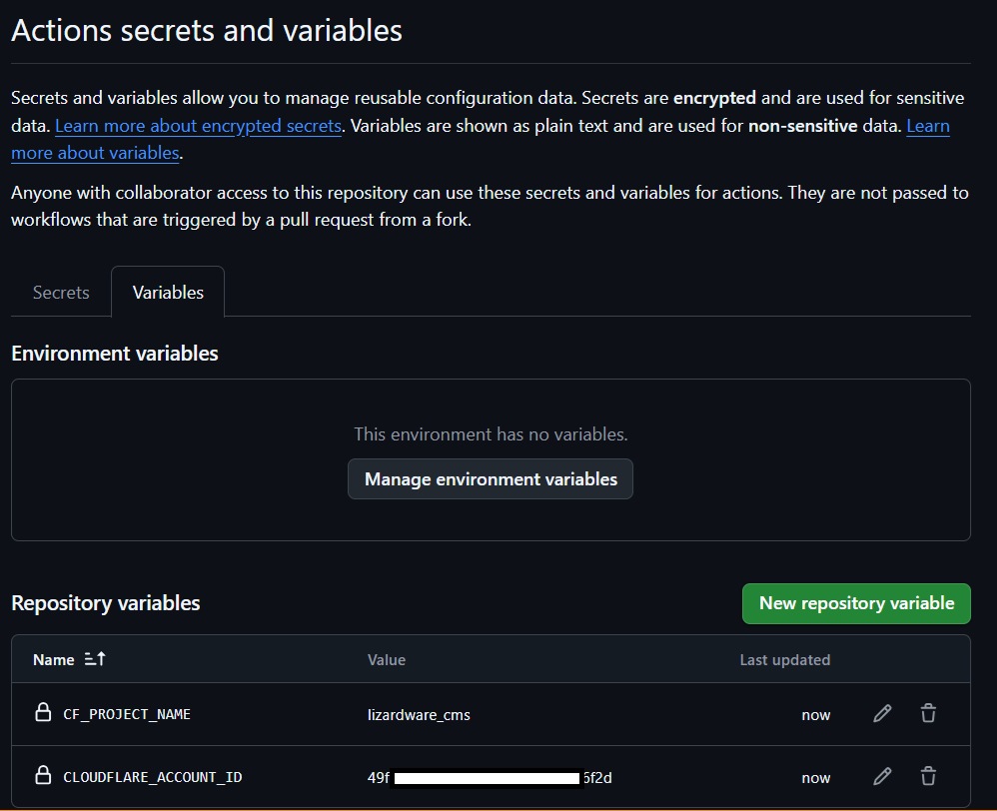Screen dimensions: 997x811
Task: Follow the Learn more about variables link
Action: 95,152
